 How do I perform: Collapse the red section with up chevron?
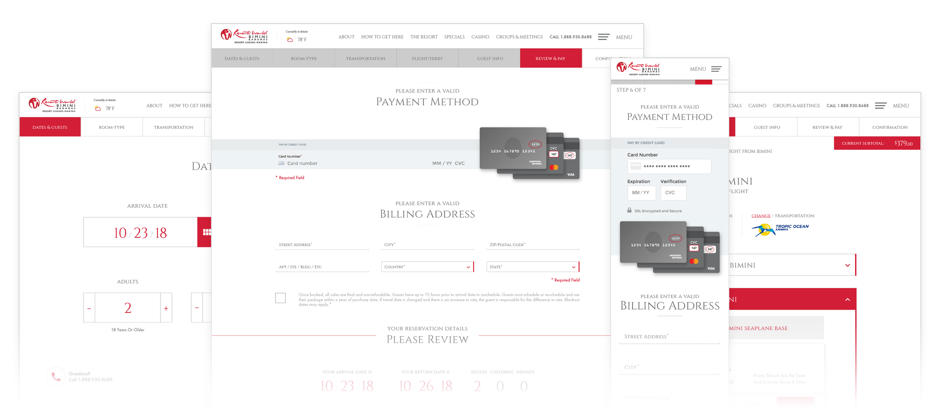(848, 300)
